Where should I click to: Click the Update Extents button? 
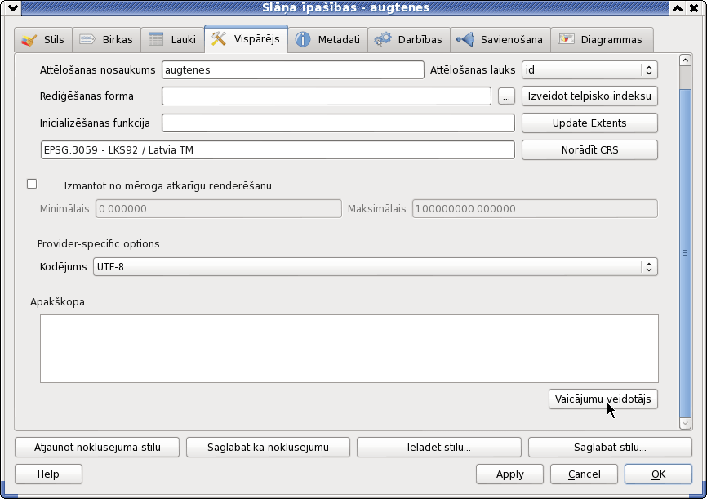pyautogui.click(x=589, y=123)
